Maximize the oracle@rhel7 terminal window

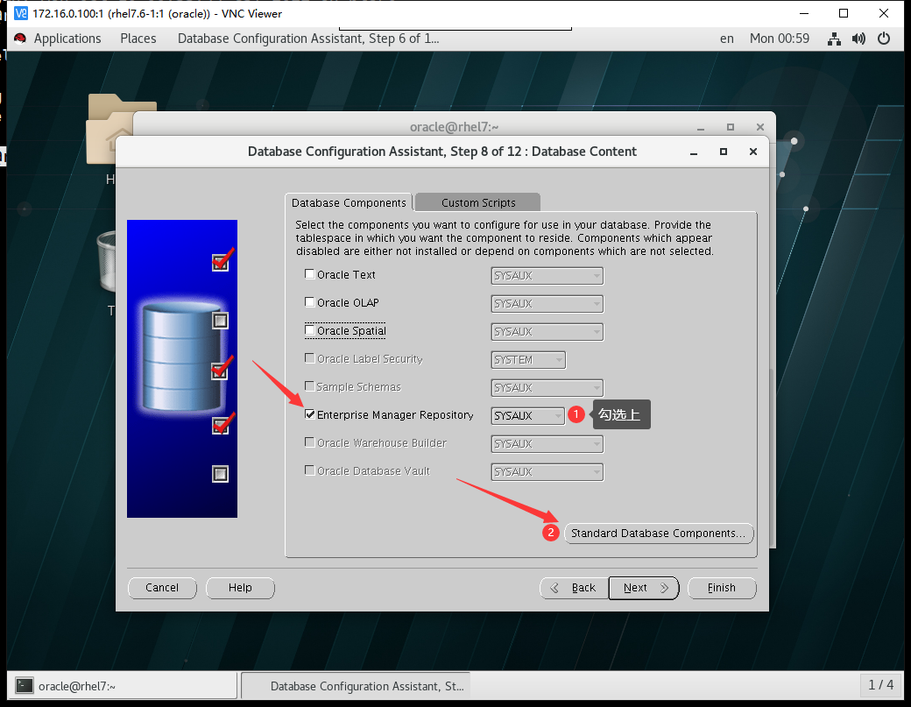click(731, 127)
